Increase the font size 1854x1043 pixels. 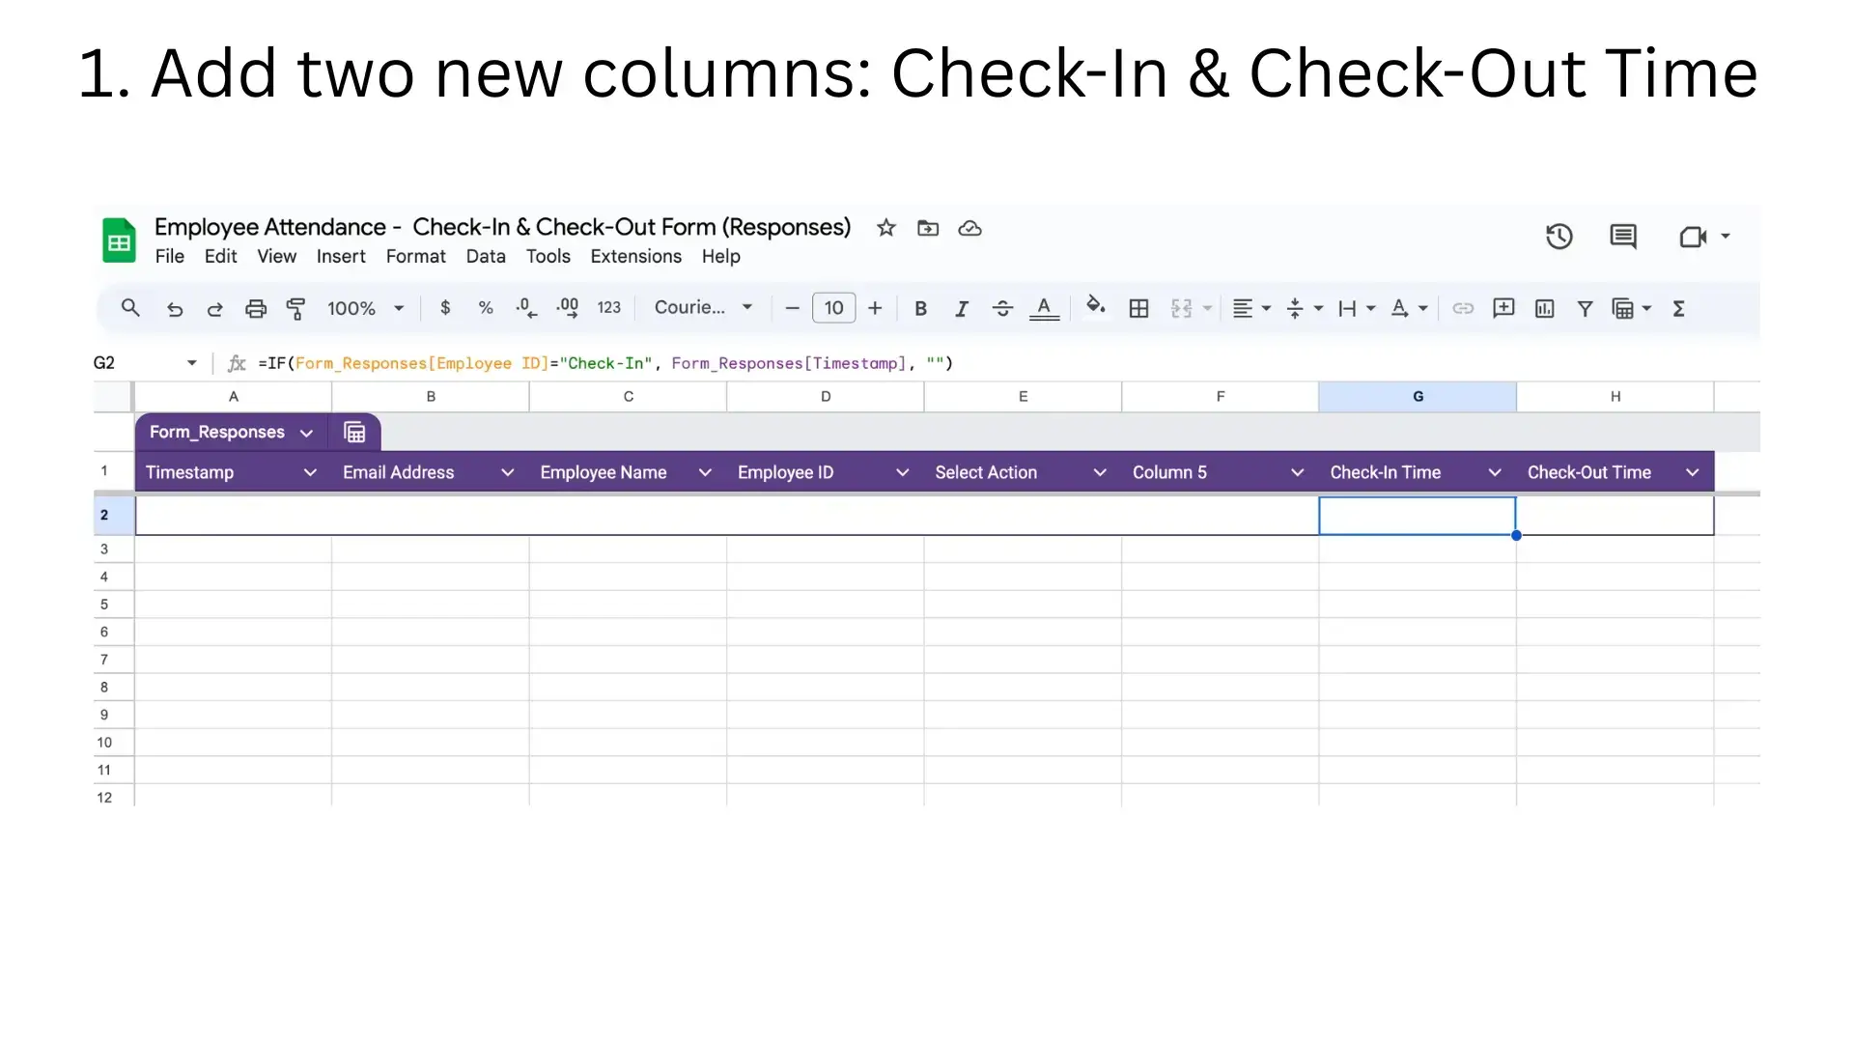pyautogui.click(x=875, y=308)
